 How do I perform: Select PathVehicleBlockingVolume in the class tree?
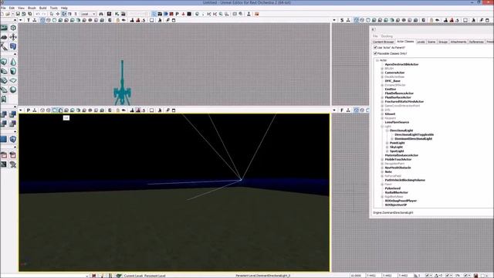(x=404, y=180)
